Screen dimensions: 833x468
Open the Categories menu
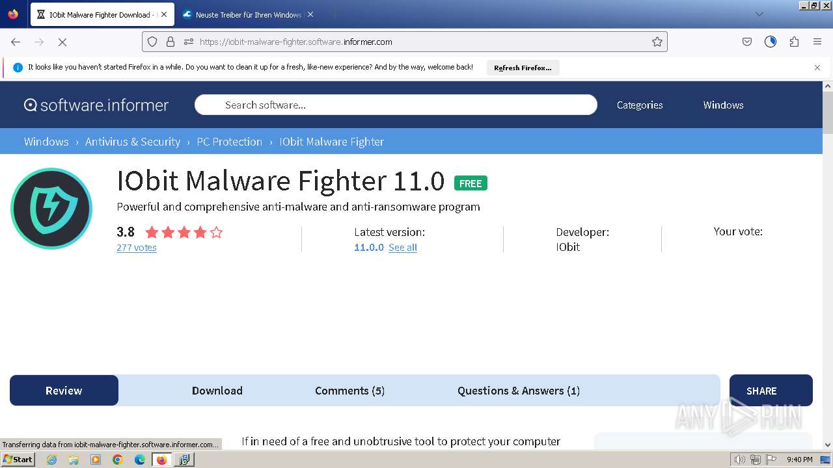coord(640,105)
